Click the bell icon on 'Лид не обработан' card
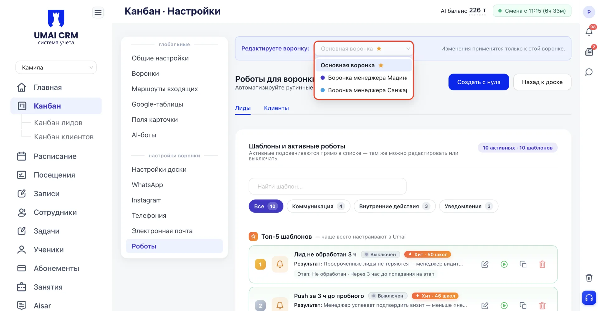This screenshot has width=598, height=311. [280, 264]
